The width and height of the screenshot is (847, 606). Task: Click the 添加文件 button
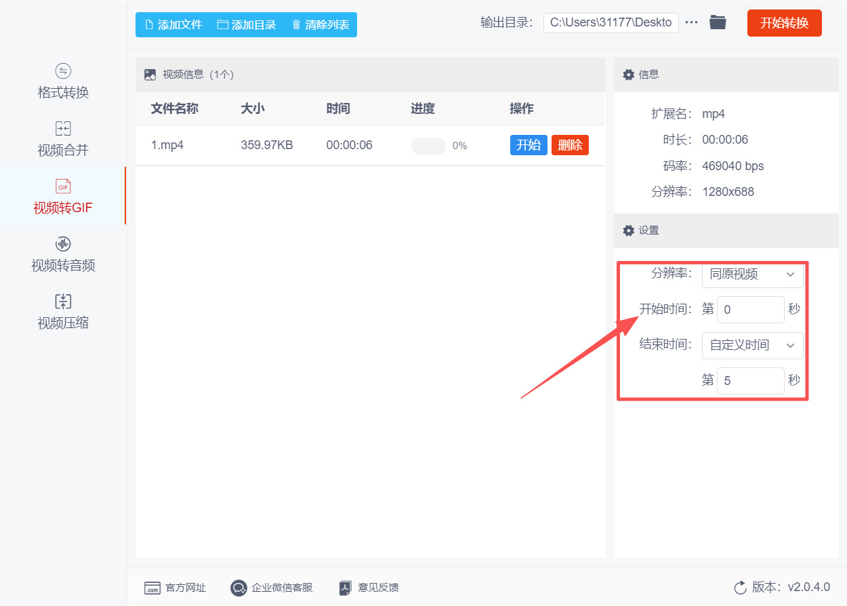(x=173, y=24)
